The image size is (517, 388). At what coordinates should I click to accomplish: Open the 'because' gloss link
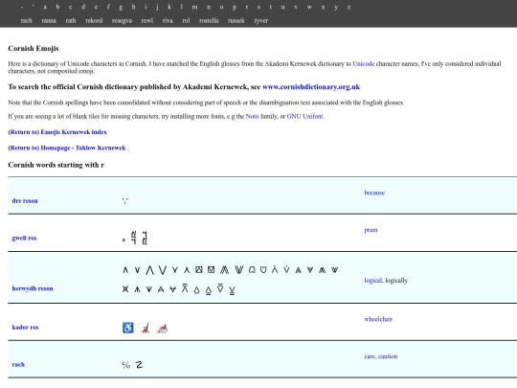[374, 193]
